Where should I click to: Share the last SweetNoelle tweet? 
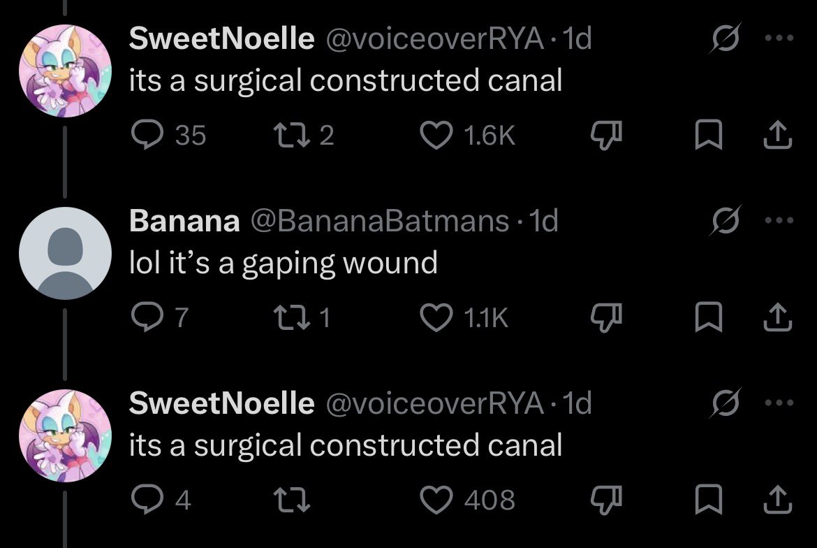777,500
